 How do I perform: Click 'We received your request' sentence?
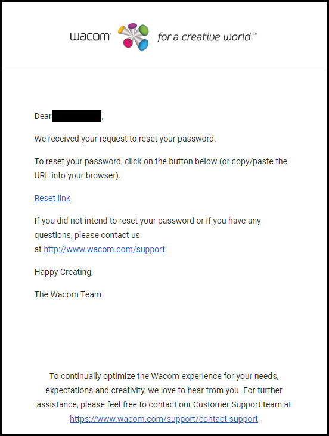125,139
